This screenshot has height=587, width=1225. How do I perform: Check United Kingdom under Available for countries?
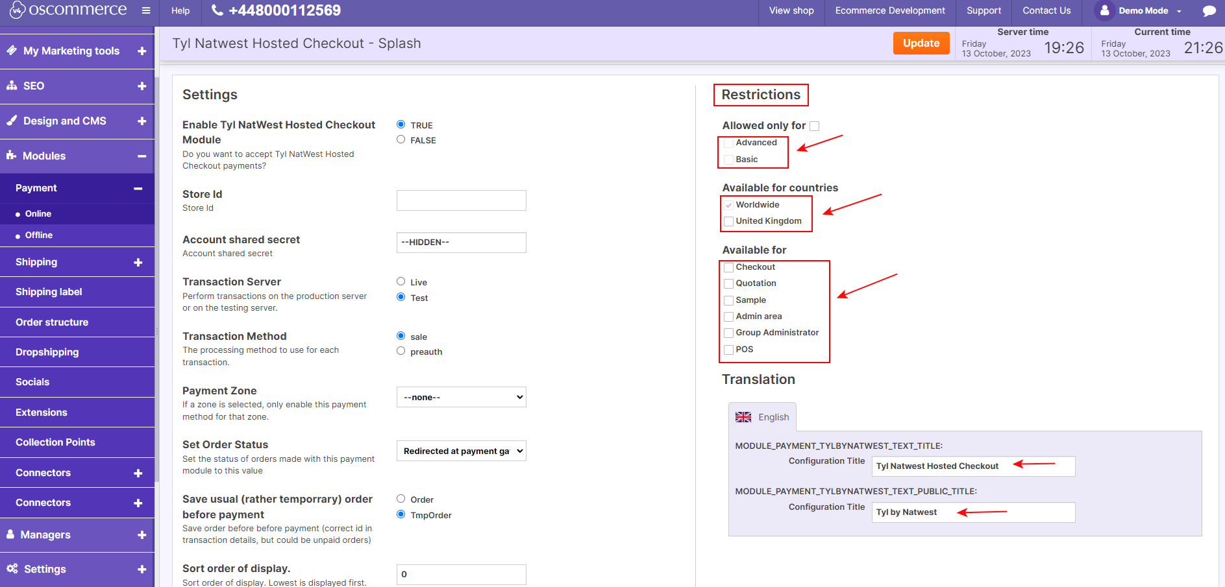point(728,221)
